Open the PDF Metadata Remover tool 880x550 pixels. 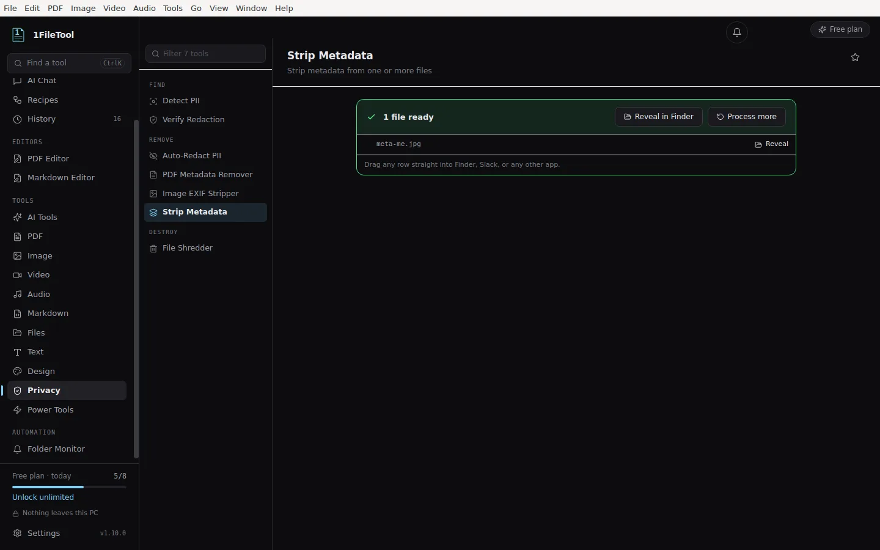[205, 175]
